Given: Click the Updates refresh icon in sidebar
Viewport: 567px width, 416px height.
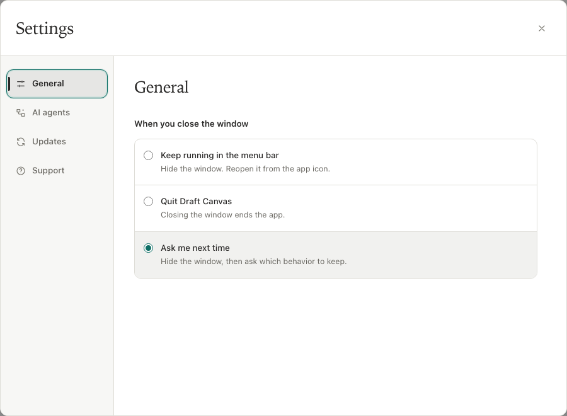Looking at the screenshot, I should click(x=21, y=141).
